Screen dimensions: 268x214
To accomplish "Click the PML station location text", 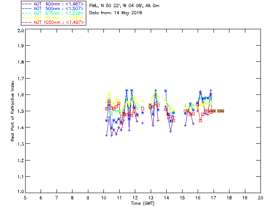I will click(x=124, y=6).
